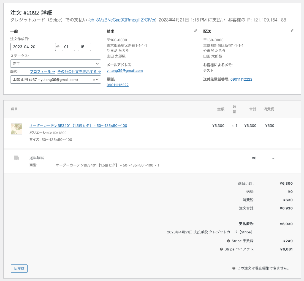
Task: Click the minute input field showing 15
Action: pos(84,47)
